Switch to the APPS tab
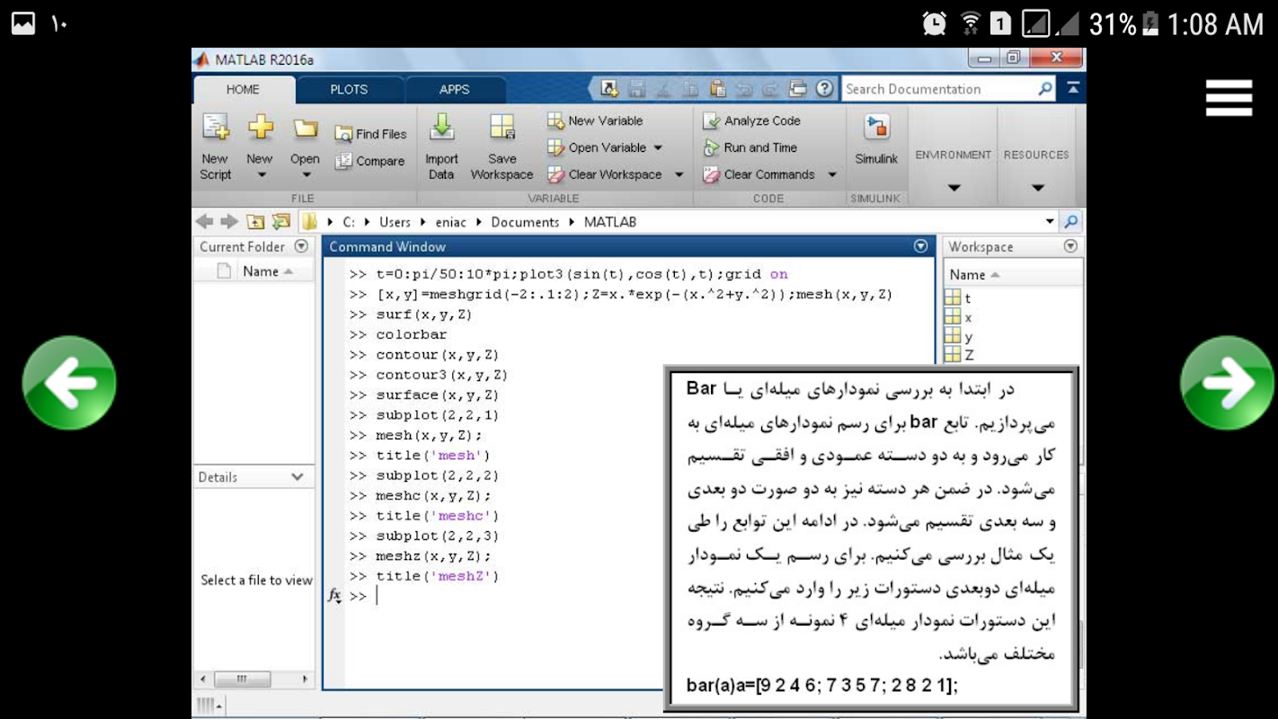The image size is (1278, 719). pyautogui.click(x=454, y=89)
